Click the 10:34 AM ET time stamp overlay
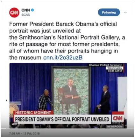Screen dimensions: 135x138 tap(115, 71)
